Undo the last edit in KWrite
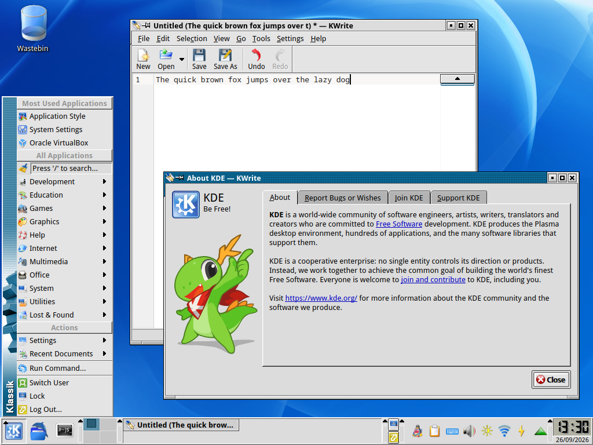The height and width of the screenshot is (445, 593). (257, 60)
